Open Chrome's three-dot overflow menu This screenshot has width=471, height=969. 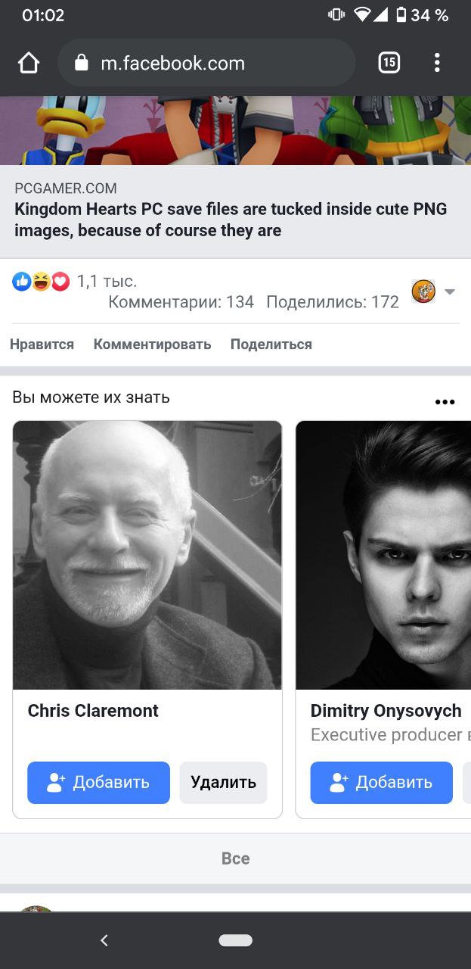(x=437, y=63)
